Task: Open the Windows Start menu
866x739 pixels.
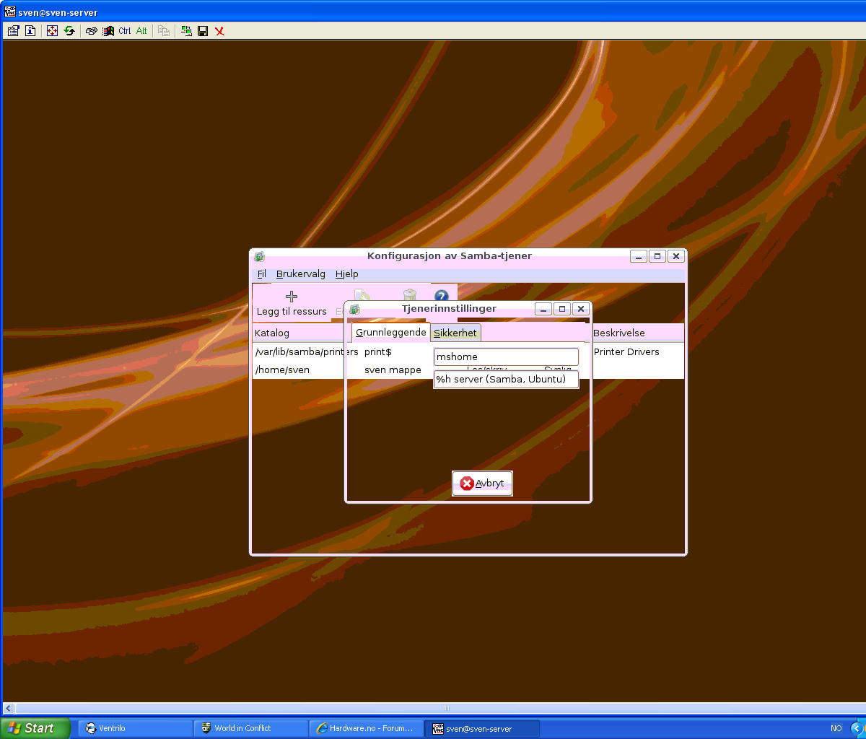Action: [35, 728]
